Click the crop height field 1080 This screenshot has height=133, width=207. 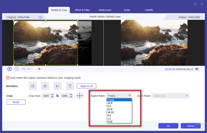coord(65,96)
